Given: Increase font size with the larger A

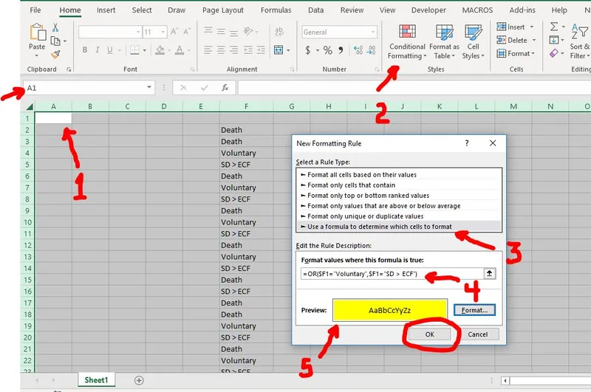Looking at the screenshot, I should pyautogui.click(x=174, y=32).
